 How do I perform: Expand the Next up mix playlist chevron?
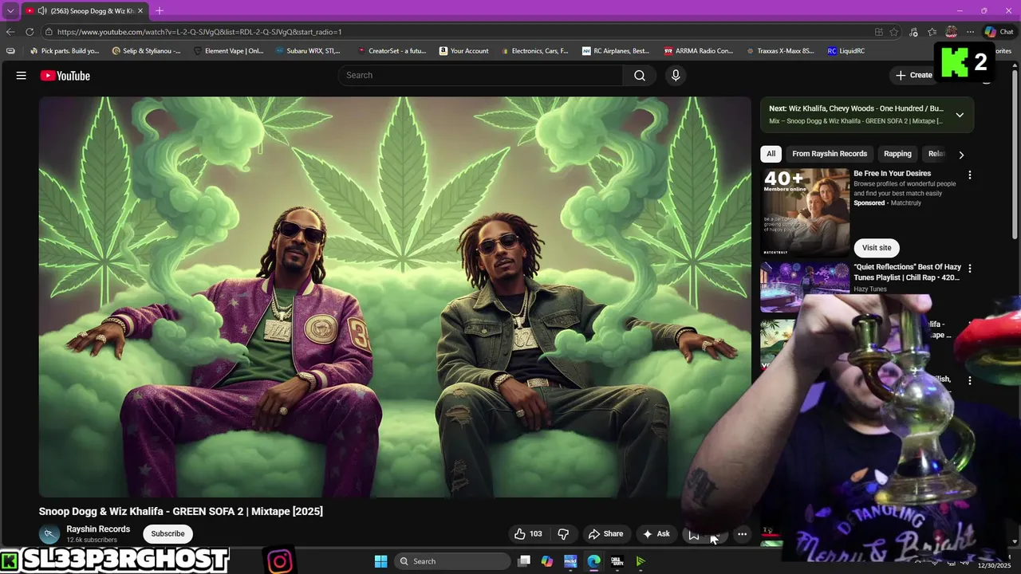click(960, 115)
